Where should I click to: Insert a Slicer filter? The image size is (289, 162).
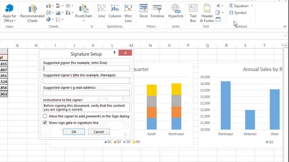(144, 11)
